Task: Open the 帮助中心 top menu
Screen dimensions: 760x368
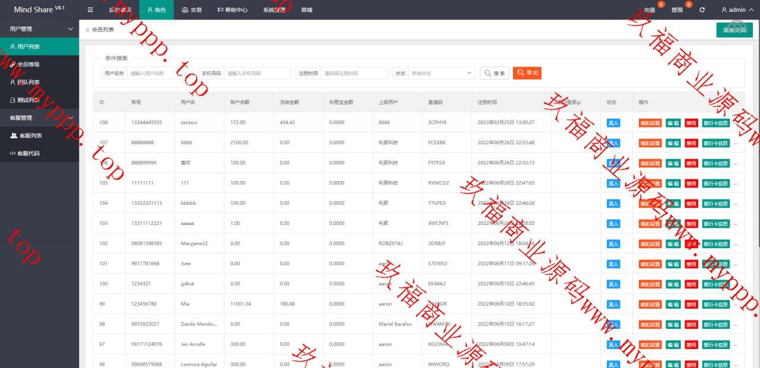Action: point(232,10)
